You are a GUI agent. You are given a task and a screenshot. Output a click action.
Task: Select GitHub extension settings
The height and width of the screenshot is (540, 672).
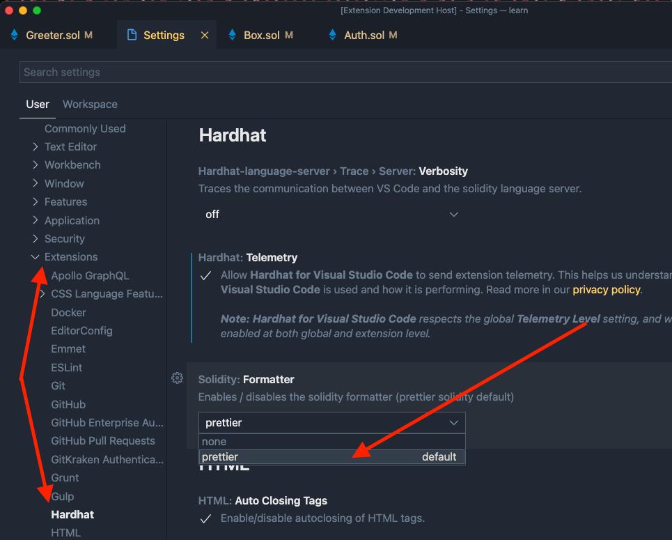(x=68, y=404)
